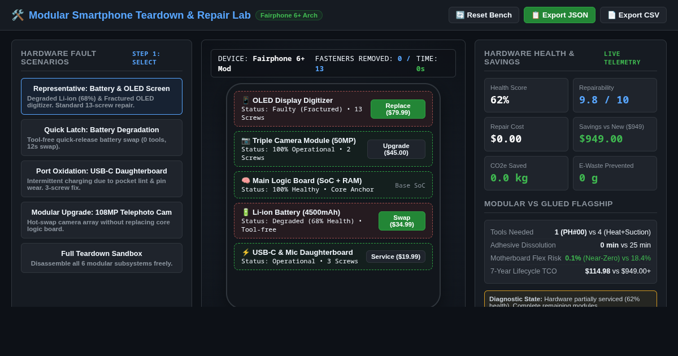Click the FASTENERS REMOVED counter
Viewport: 678px width, 356px height.
coord(362,63)
